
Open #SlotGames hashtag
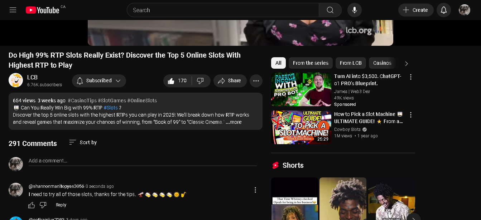112,101
